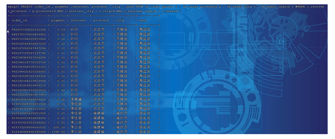The width and height of the screenshot is (335, 139).
Task: Click province 福建省 in order 918833485639081984 row
Action: coord(99,113)
